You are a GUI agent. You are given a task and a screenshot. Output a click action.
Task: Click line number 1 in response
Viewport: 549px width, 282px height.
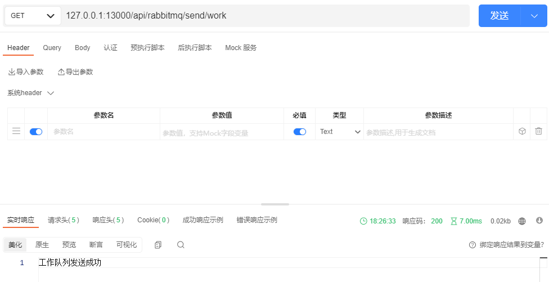(x=22, y=263)
